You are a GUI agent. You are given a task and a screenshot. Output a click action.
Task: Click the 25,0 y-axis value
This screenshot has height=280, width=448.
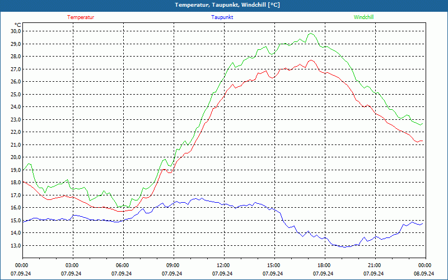coord(16,94)
